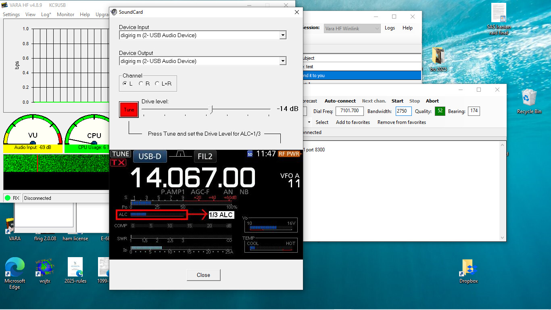
Task: Open the SAS Iranian raid final document
Action: (499, 14)
